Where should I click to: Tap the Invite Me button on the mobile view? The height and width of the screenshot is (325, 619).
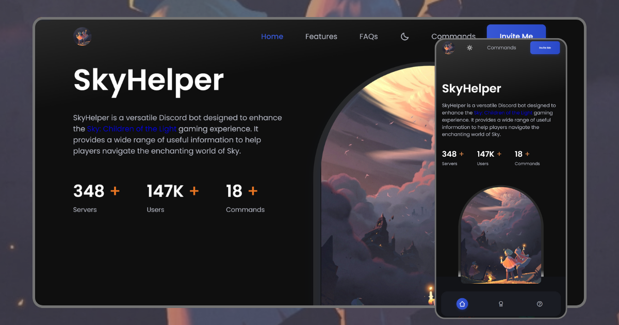(x=545, y=47)
